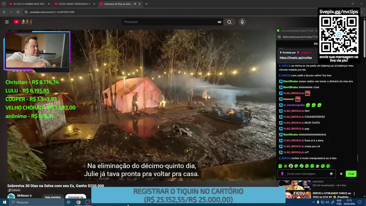Image resolution: width=366 pixels, height=206 pixels.
Task: Open Task View on the taskbar
Action: [x=69, y=202]
